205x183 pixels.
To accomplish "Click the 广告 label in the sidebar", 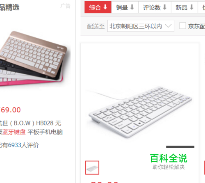I will [x=66, y=6].
